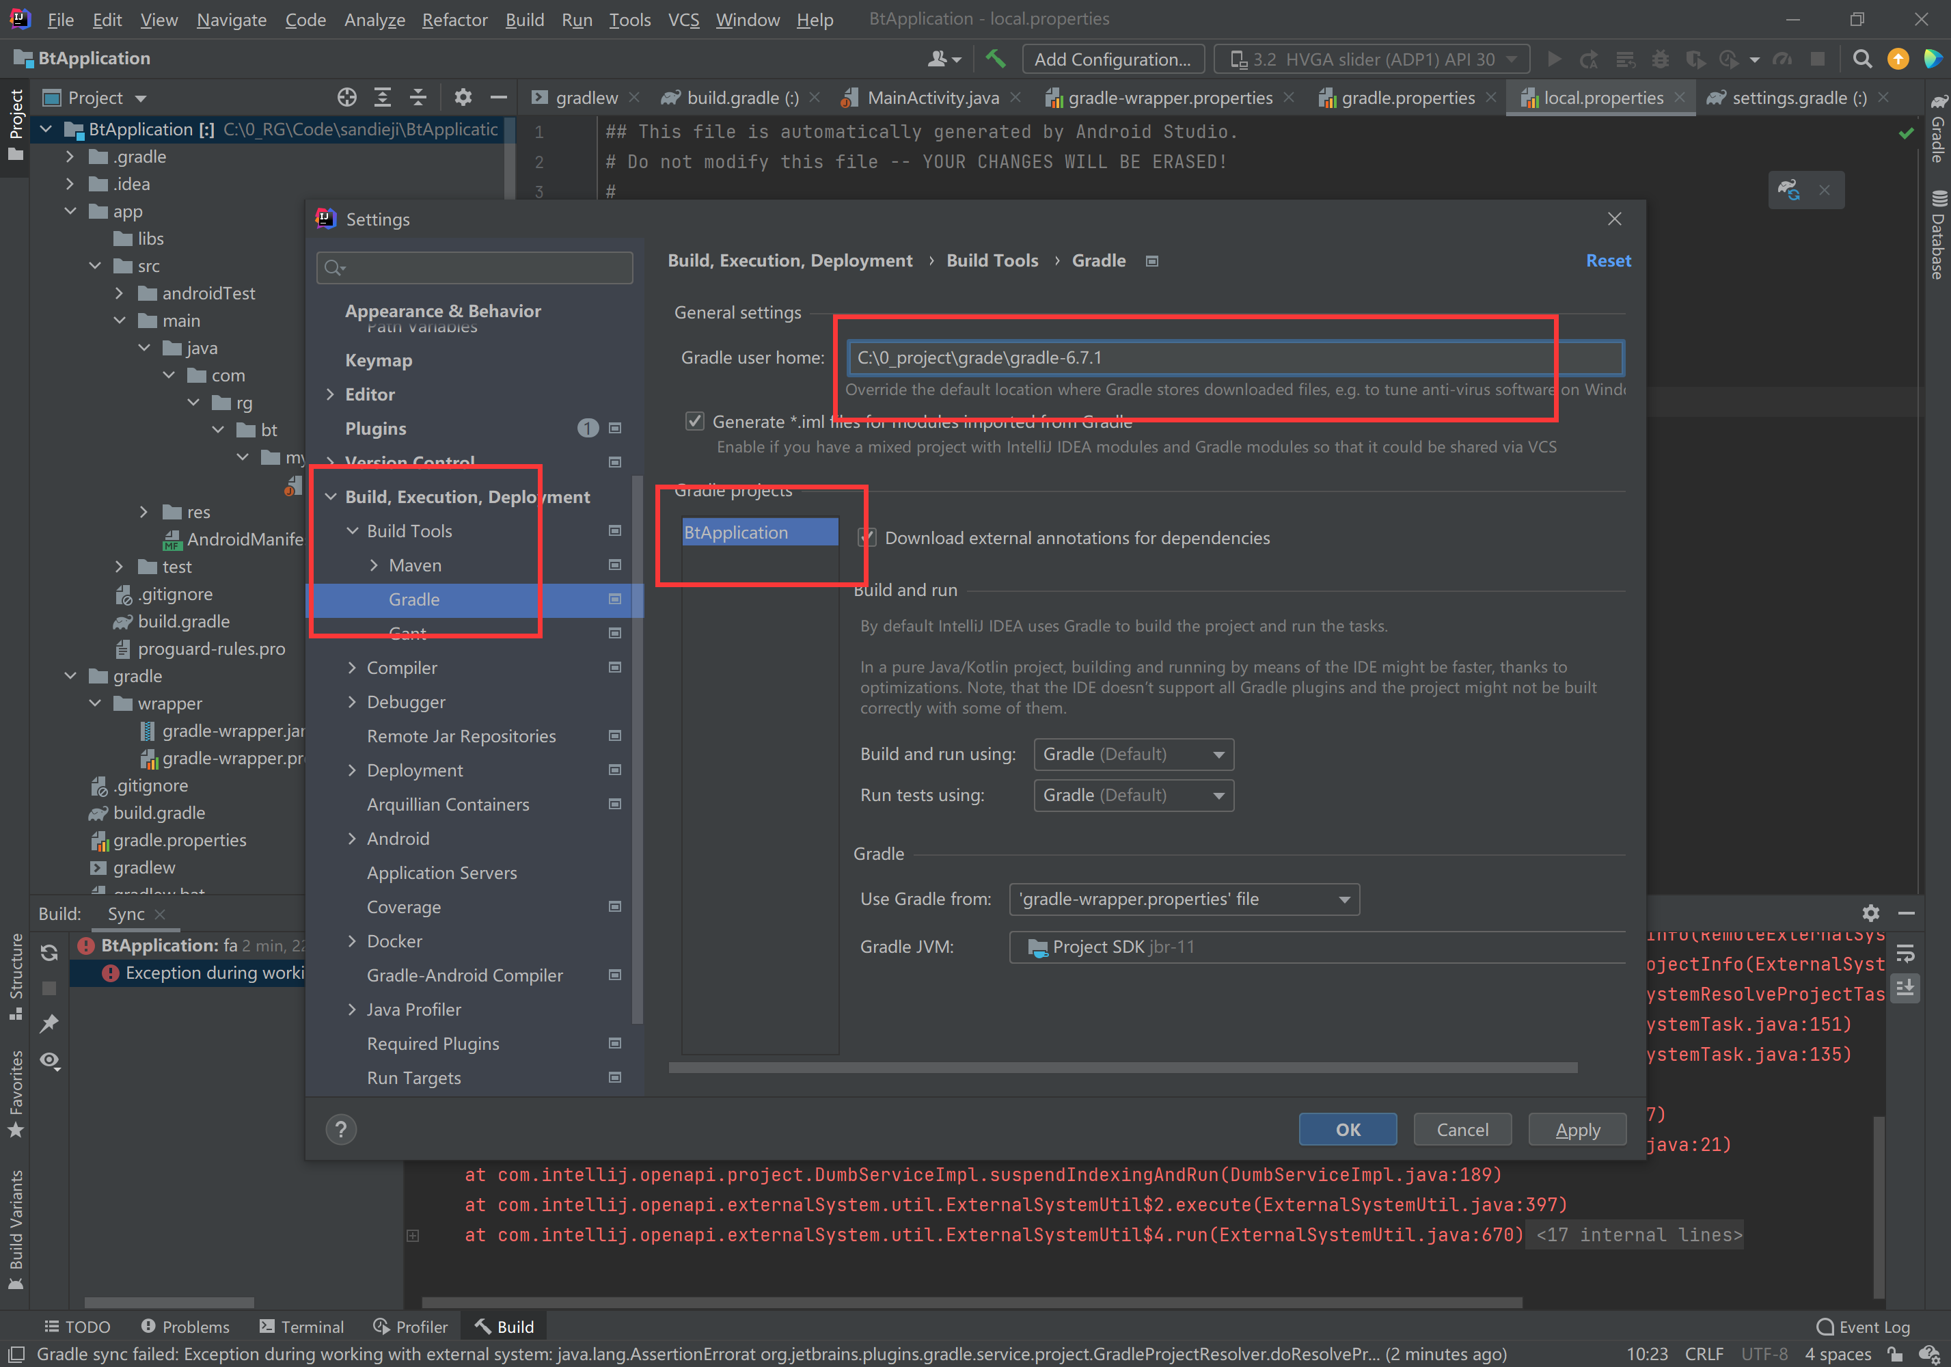Switch to MainActivity.java editor tab
Screen dimensions: 1951x1367
[932, 98]
